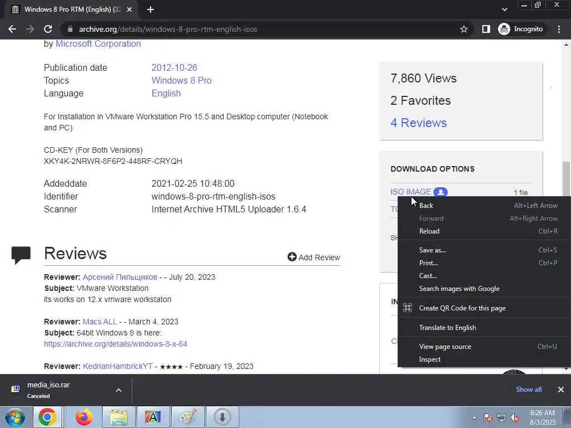Close the Windows 8 Pro RTM tab

pos(129,9)
